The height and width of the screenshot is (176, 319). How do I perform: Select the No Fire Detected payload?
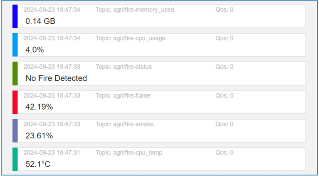pyautogui.click(x=56, y=78)
